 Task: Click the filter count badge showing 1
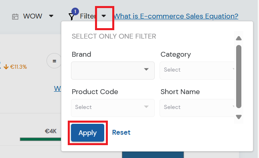click(75, 11)
